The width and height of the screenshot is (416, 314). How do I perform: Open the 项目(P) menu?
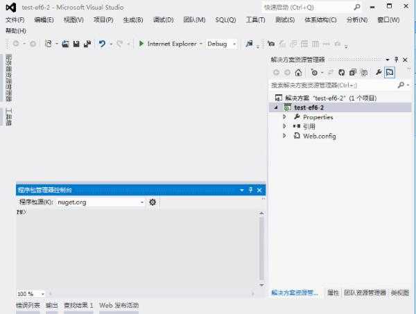[103, 20]
